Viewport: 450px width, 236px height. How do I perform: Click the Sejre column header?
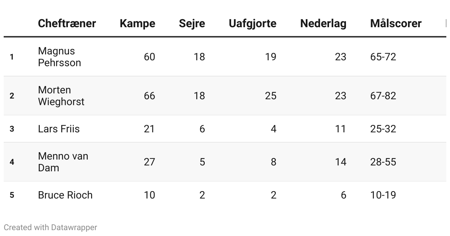coord(192,24)
